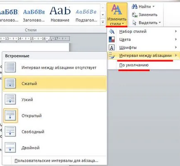
Task: Click the Выделить cursor icon
Action: (x=134, y=22)
